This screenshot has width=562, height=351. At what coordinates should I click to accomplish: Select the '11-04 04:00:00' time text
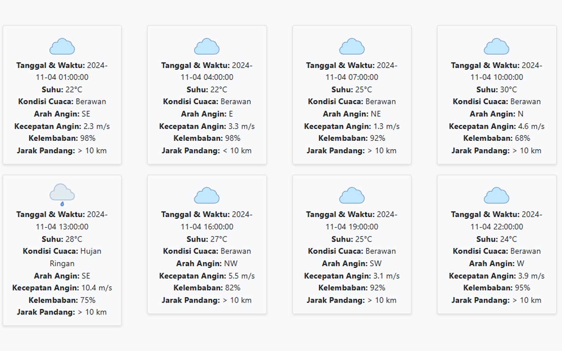tap(207, 77)
